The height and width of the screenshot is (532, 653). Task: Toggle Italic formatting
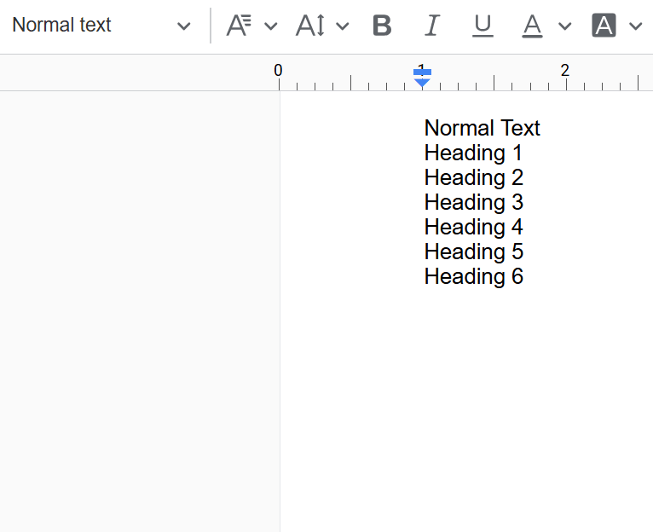tap(432, 26)
